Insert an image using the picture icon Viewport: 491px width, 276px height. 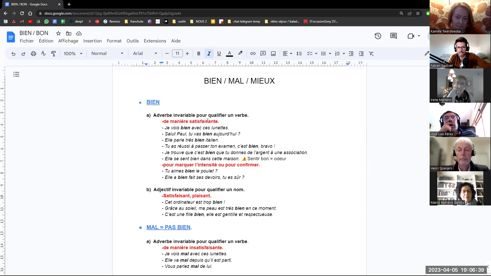(x=273, y=54)
